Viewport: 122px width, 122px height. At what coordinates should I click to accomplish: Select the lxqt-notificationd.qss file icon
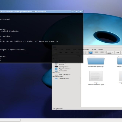coord(96,76)
